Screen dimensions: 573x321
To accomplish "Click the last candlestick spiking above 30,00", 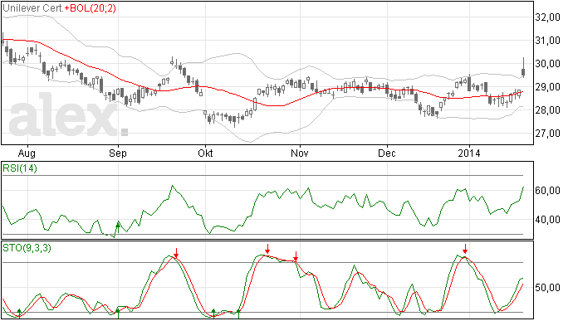I will point(524,67).
